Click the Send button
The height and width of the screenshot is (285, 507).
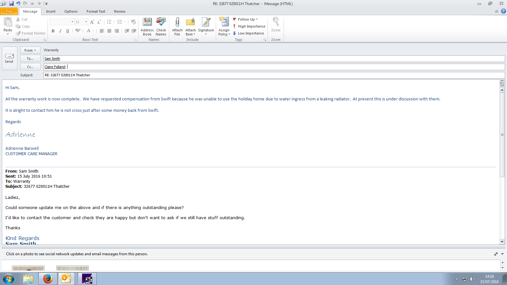(9, 58)
